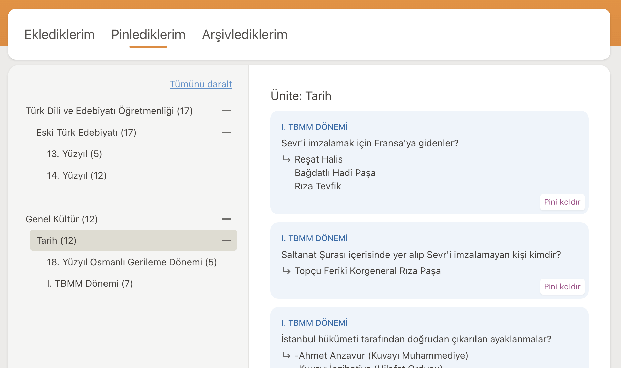Collapse the Tarih minus icon
The image size is (621, 368).
click(x=226, y=240)
